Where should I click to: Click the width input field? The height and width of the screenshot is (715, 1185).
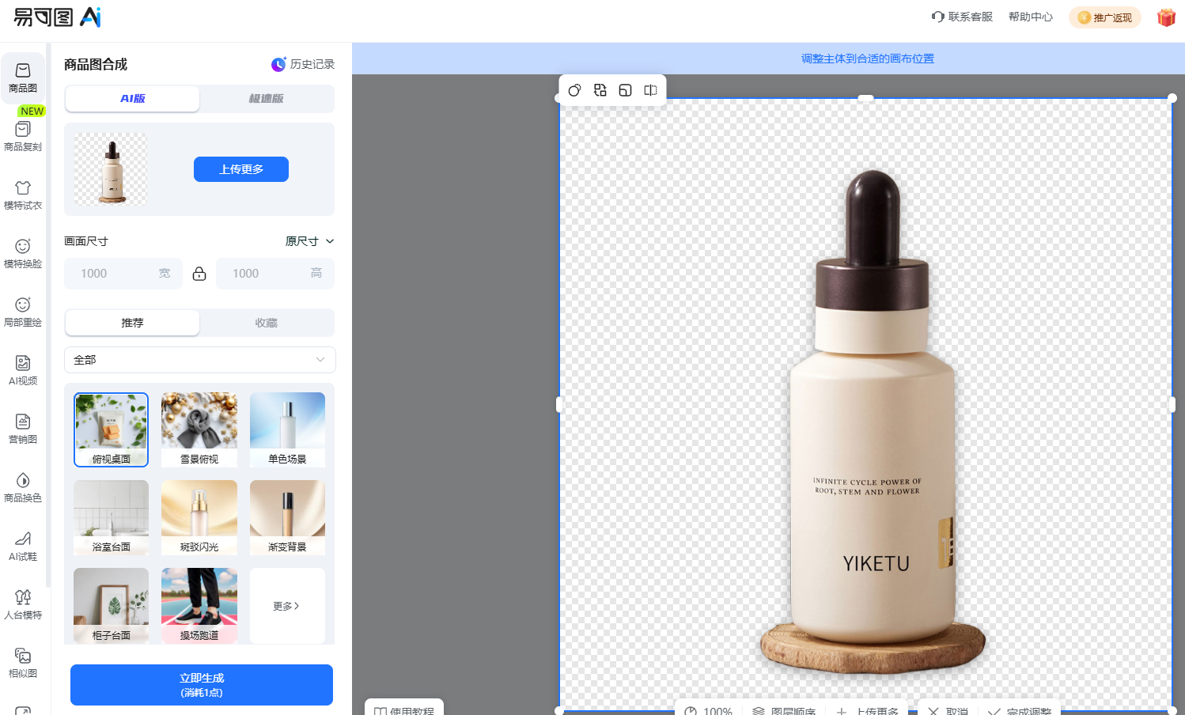(x=123, y=274)
